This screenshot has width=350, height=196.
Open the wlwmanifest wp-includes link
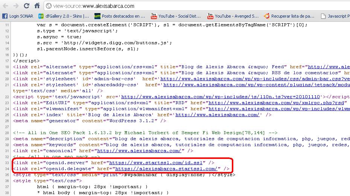point(279,109)
